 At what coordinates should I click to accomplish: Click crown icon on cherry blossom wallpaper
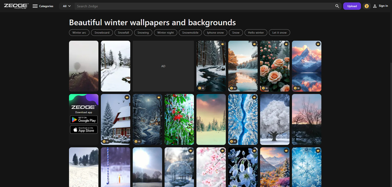222,150
